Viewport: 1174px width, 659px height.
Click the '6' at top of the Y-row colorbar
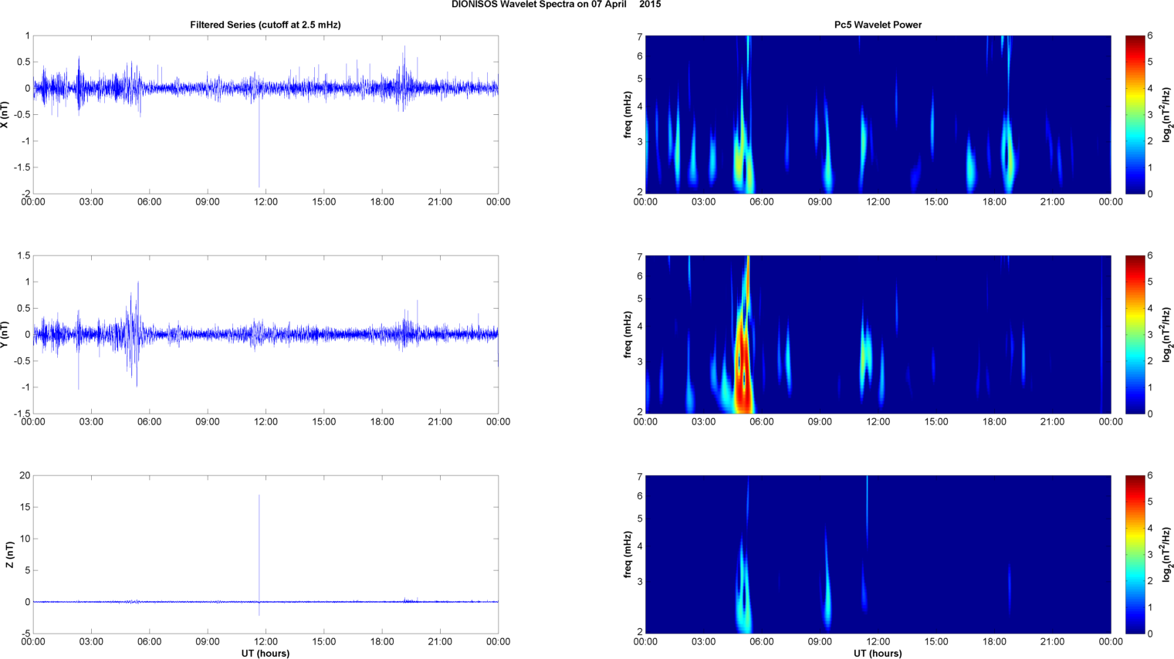1150,255
